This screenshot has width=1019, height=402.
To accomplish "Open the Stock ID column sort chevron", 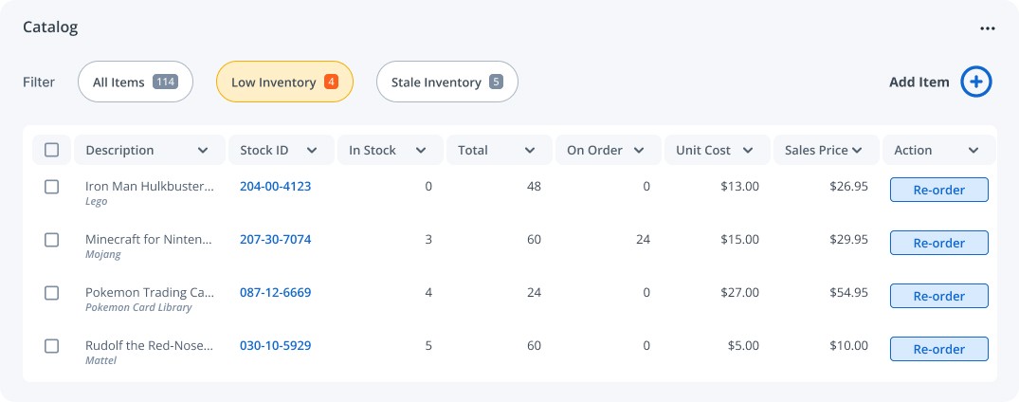I will (311, 150).
